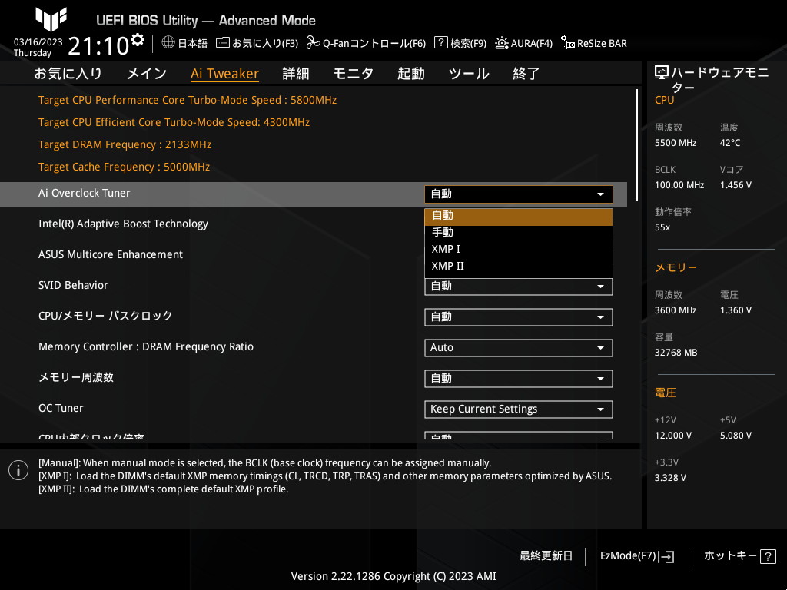The height and width of the screenshot is (590, 787).
Task: Click the ReSize BAR icon
Action: pyautogui.click(x=568, y=43)
